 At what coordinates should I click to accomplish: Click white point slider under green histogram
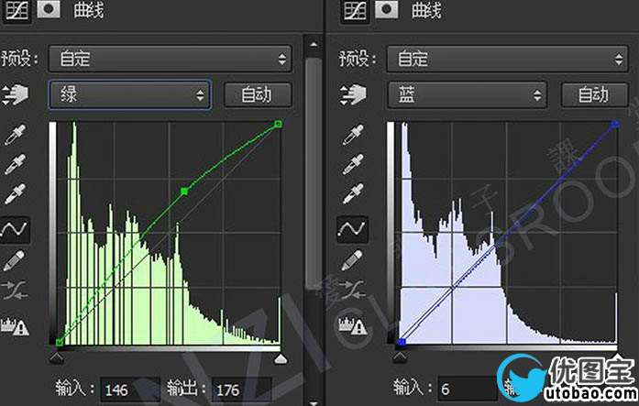click(x=281, y=358)
